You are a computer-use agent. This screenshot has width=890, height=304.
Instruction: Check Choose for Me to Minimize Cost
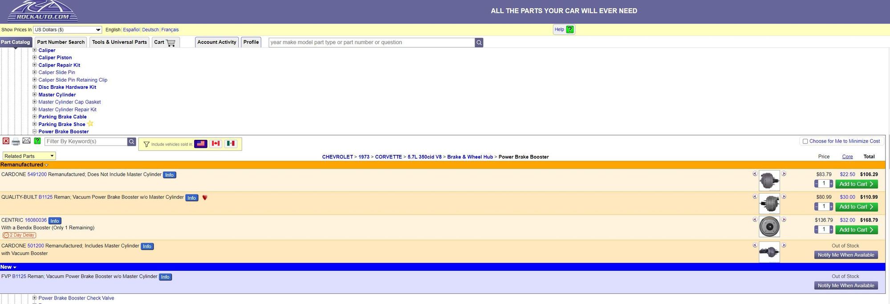[805, 142]
